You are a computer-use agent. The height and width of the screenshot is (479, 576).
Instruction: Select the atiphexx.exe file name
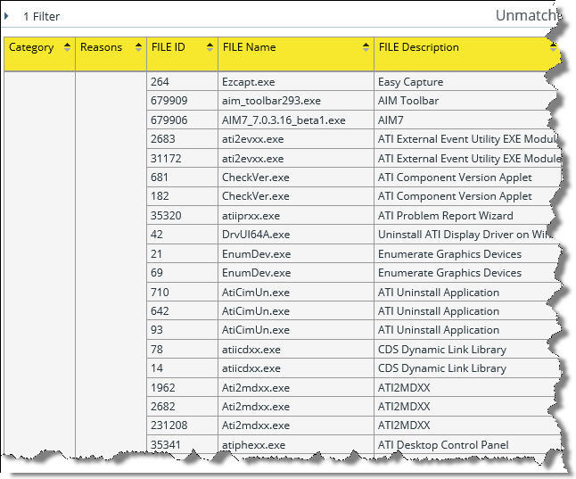coord(253,445)
